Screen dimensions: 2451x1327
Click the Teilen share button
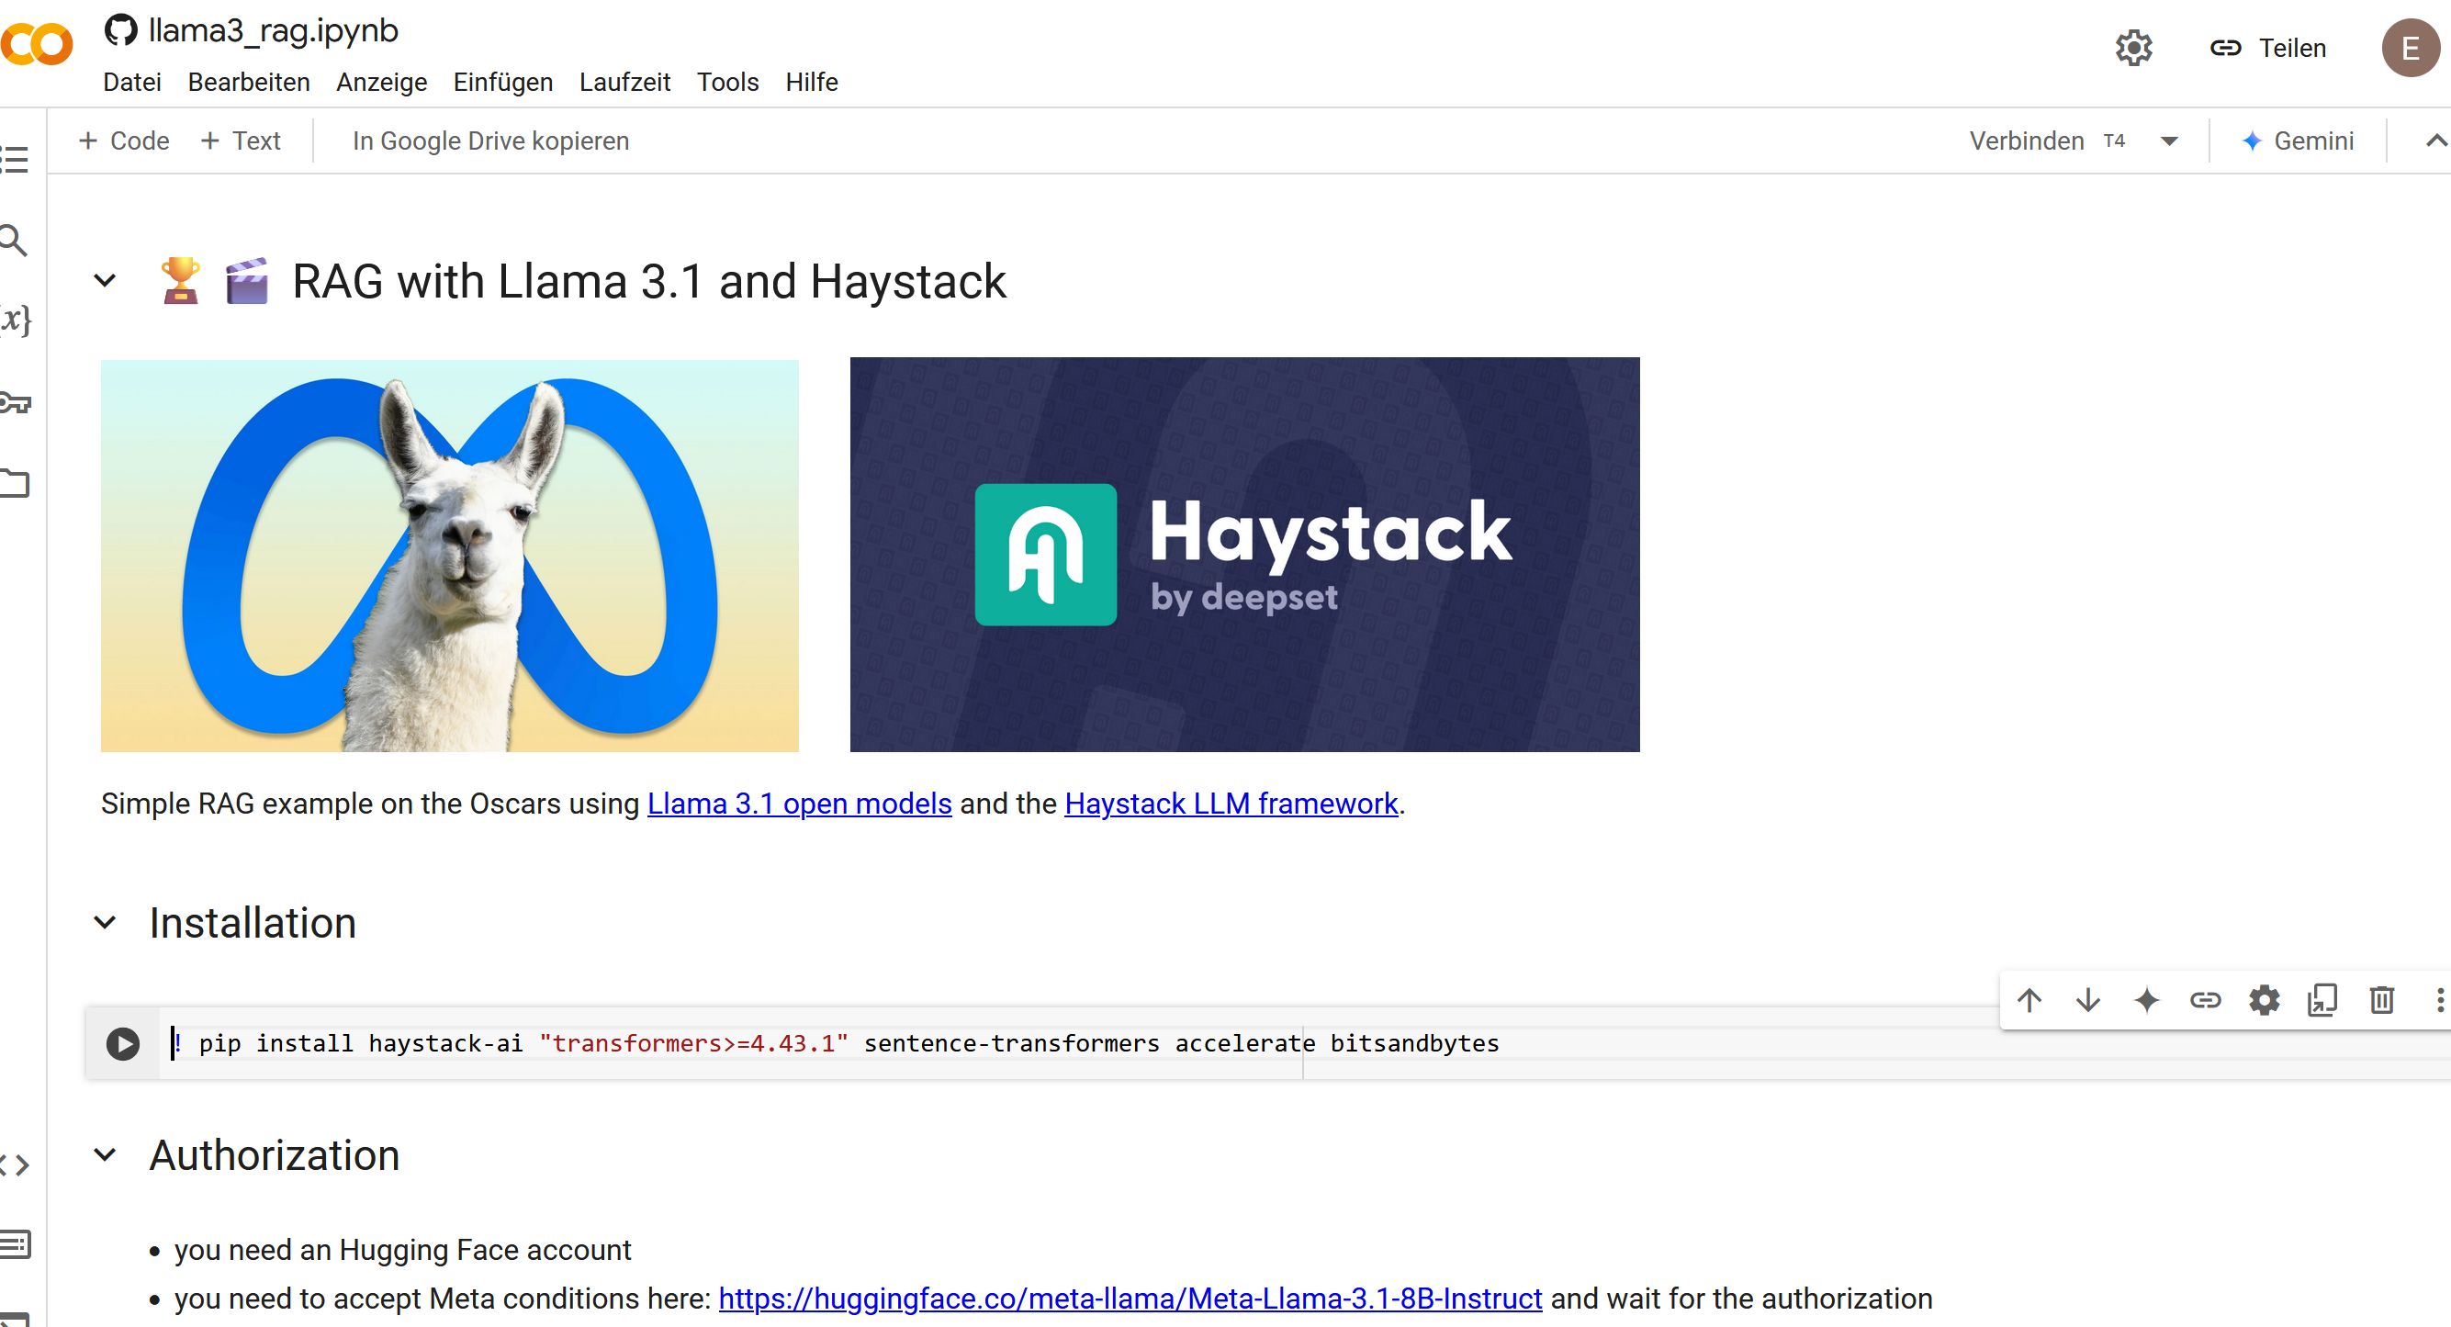(x=2267, y=48)
